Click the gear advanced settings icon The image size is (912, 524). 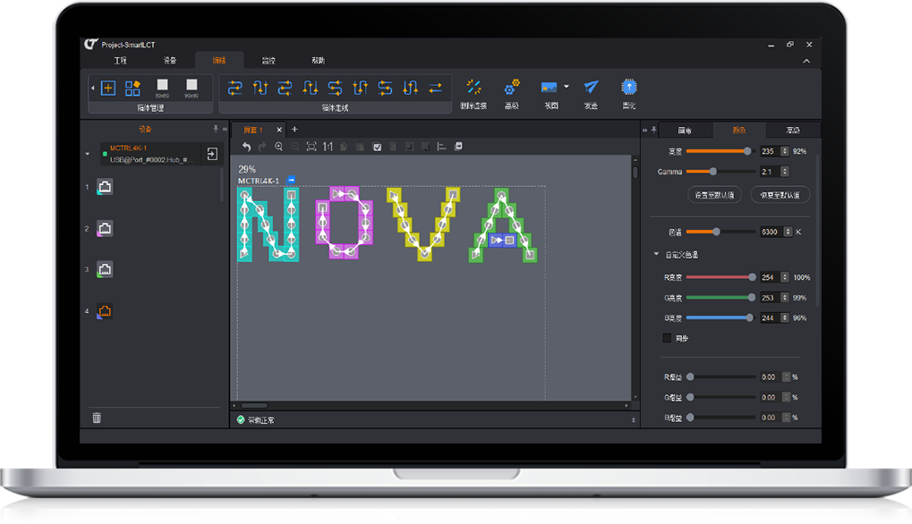(x=511, y=87)
